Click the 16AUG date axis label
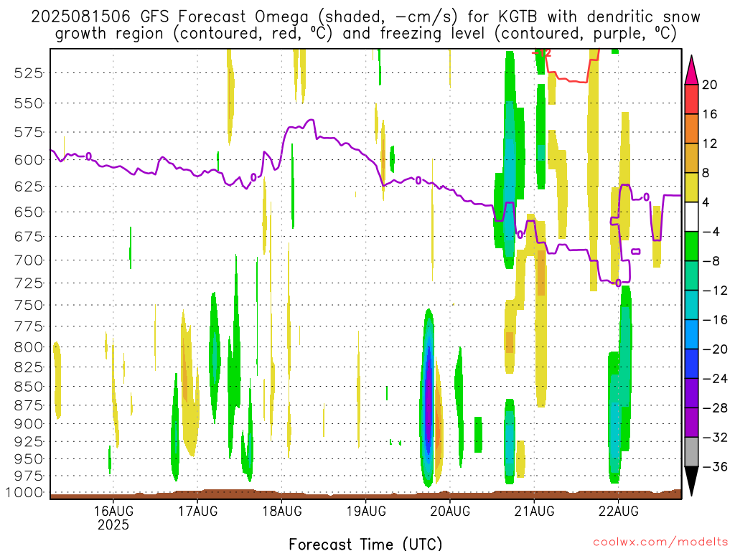735x551 pixels. (x=113, y=511)
